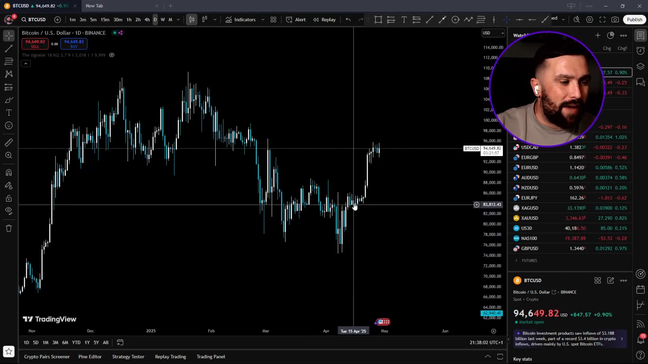Start bar Replay mode
The image size is (648, 364).
[x=324, y=20]
